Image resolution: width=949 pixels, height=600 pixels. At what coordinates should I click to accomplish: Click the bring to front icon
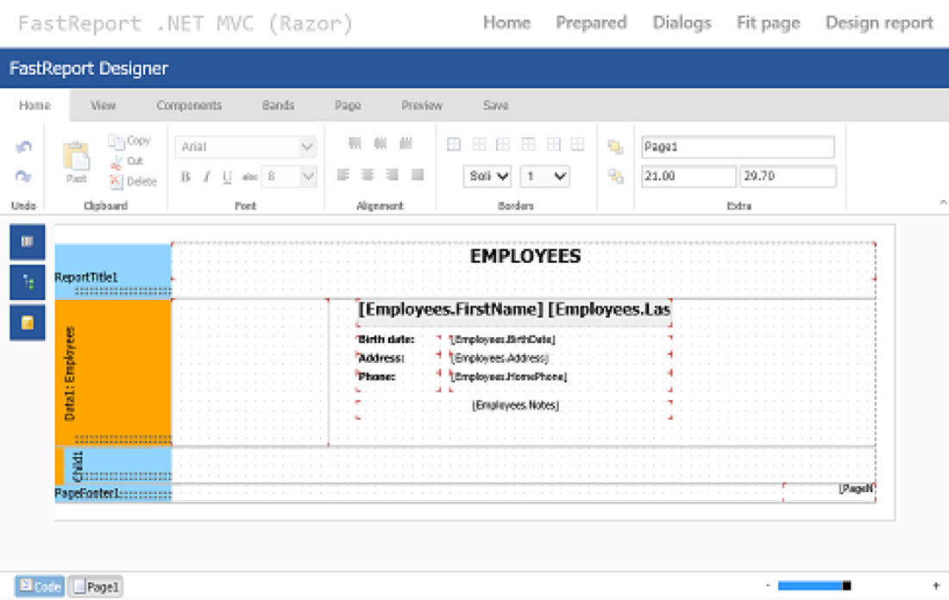tap(615, 147)
